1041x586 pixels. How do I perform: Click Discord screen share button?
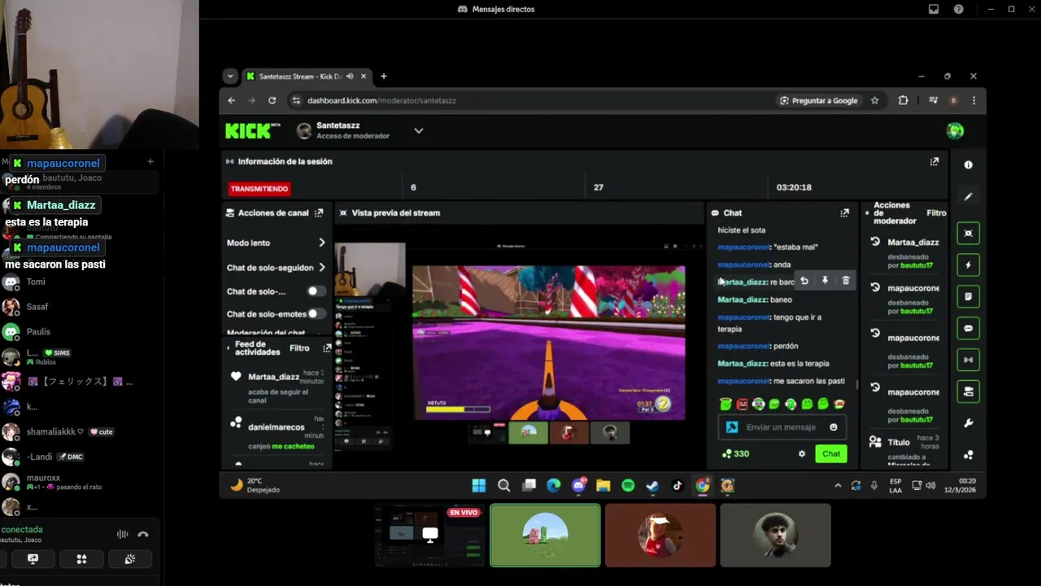(x=33, y=559)
